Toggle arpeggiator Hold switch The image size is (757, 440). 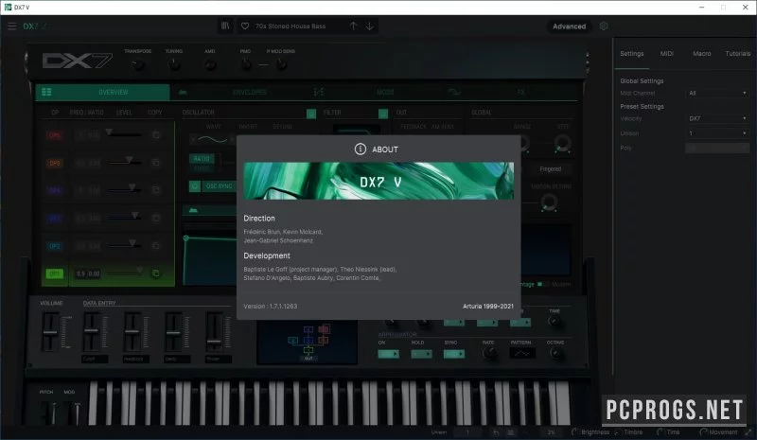(421, 354)
